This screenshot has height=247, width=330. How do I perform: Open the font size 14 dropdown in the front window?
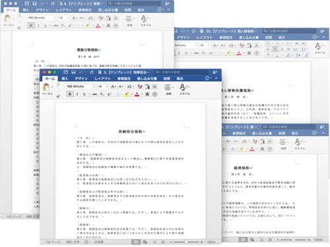pyautogui.click(x=102, y=86)
